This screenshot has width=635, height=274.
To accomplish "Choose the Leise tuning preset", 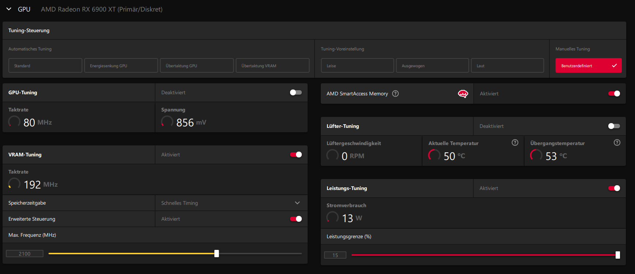I will coord(357,65).
